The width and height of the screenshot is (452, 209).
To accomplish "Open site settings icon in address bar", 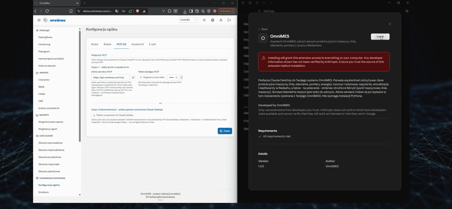I will (x=79, y=11).
